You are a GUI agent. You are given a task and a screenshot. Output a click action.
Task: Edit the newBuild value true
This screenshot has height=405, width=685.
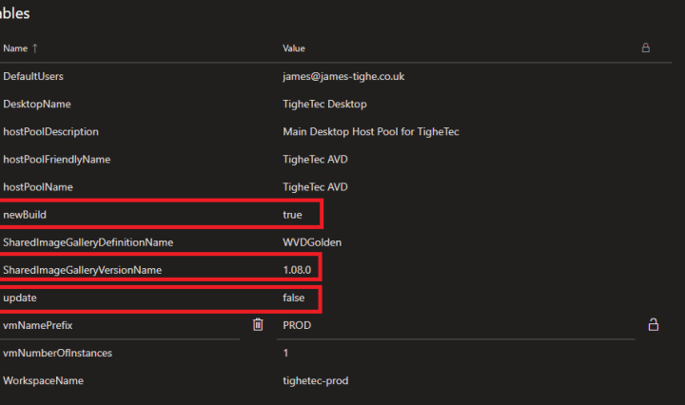292,215
